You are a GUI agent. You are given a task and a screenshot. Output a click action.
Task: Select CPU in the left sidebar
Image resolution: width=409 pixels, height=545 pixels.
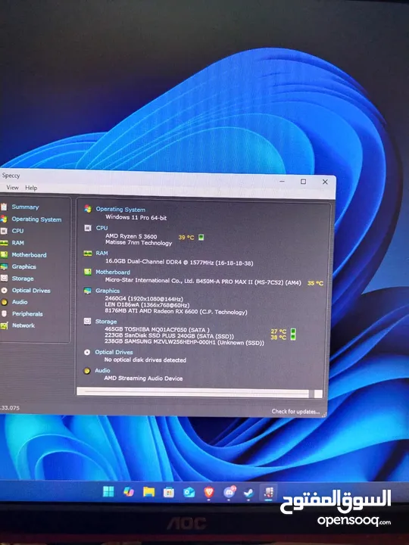point(17,231)
